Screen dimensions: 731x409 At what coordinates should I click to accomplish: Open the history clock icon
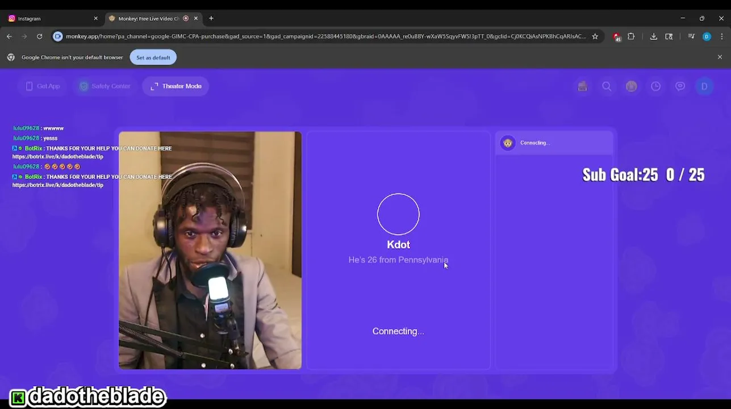click(x=655, y=86)
